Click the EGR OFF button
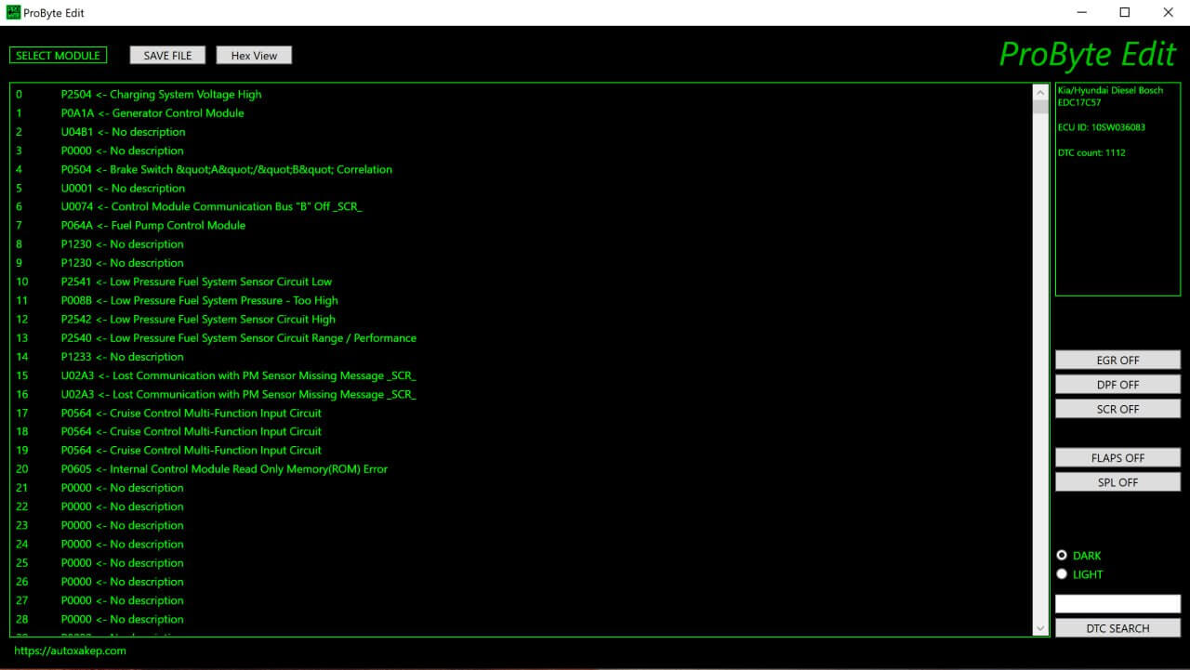1190x670 pixels. tap(1117, 361)
